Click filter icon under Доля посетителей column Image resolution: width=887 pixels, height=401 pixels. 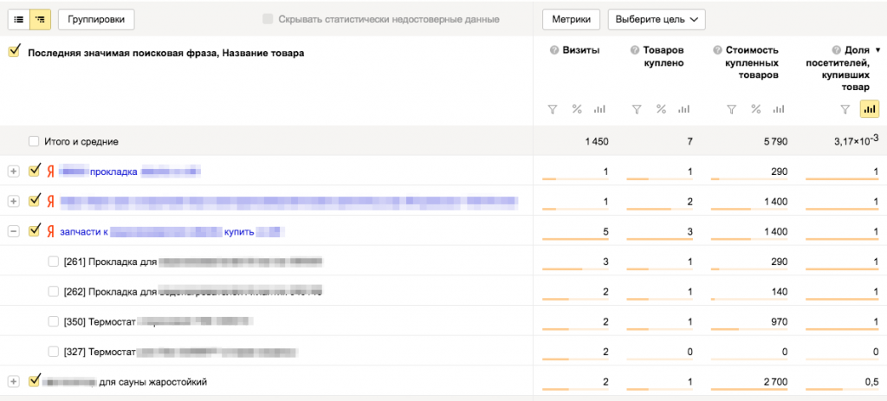click(x=845, y=109)
